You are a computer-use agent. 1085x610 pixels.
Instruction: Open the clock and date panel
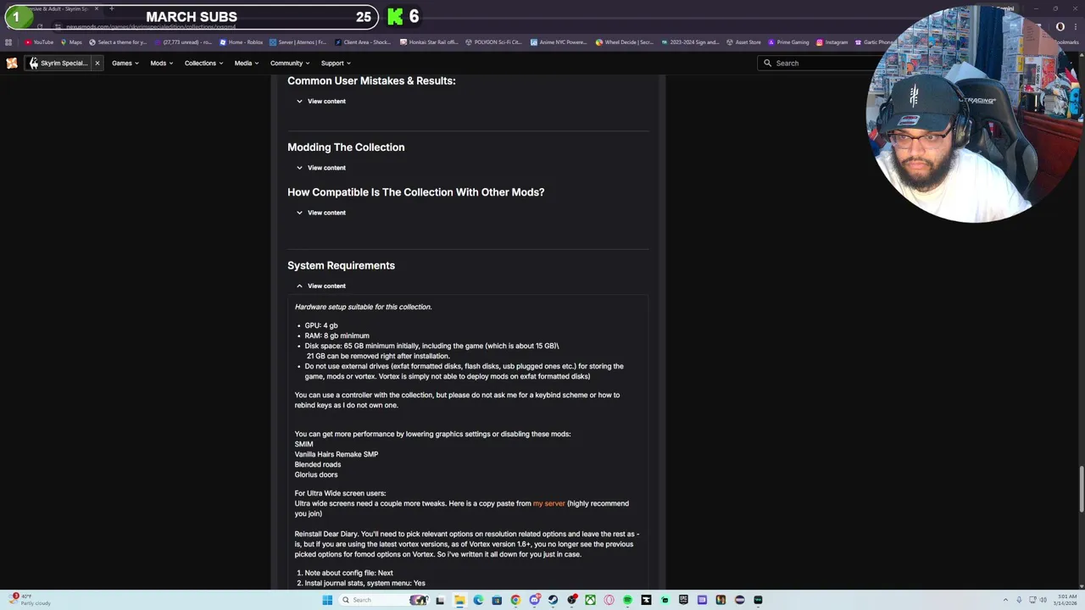pyautogui.click(x=1066, y=600)
